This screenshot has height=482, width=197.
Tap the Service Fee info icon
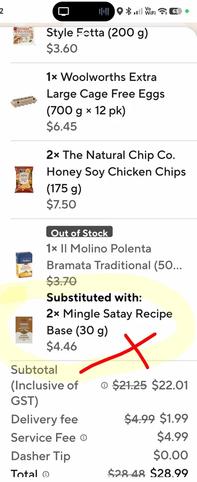[x=84, y=438]
